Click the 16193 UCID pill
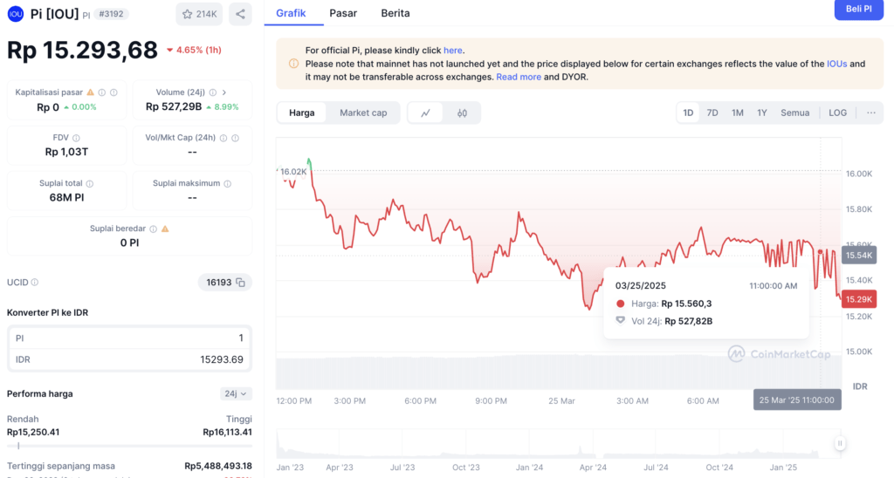 [x=225, y=283]
